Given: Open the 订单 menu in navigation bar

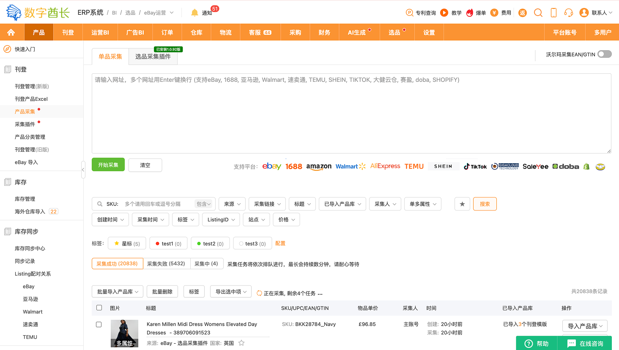Looking at the screenshot, I should click(167, 32).
